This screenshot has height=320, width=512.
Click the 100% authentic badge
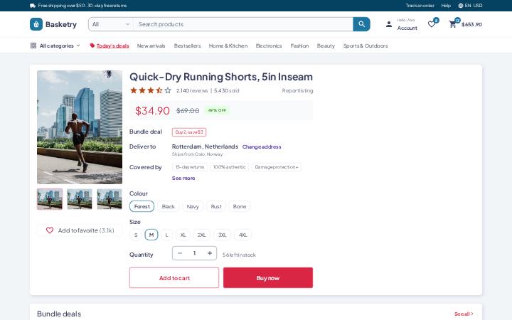(x=229, y=167)
